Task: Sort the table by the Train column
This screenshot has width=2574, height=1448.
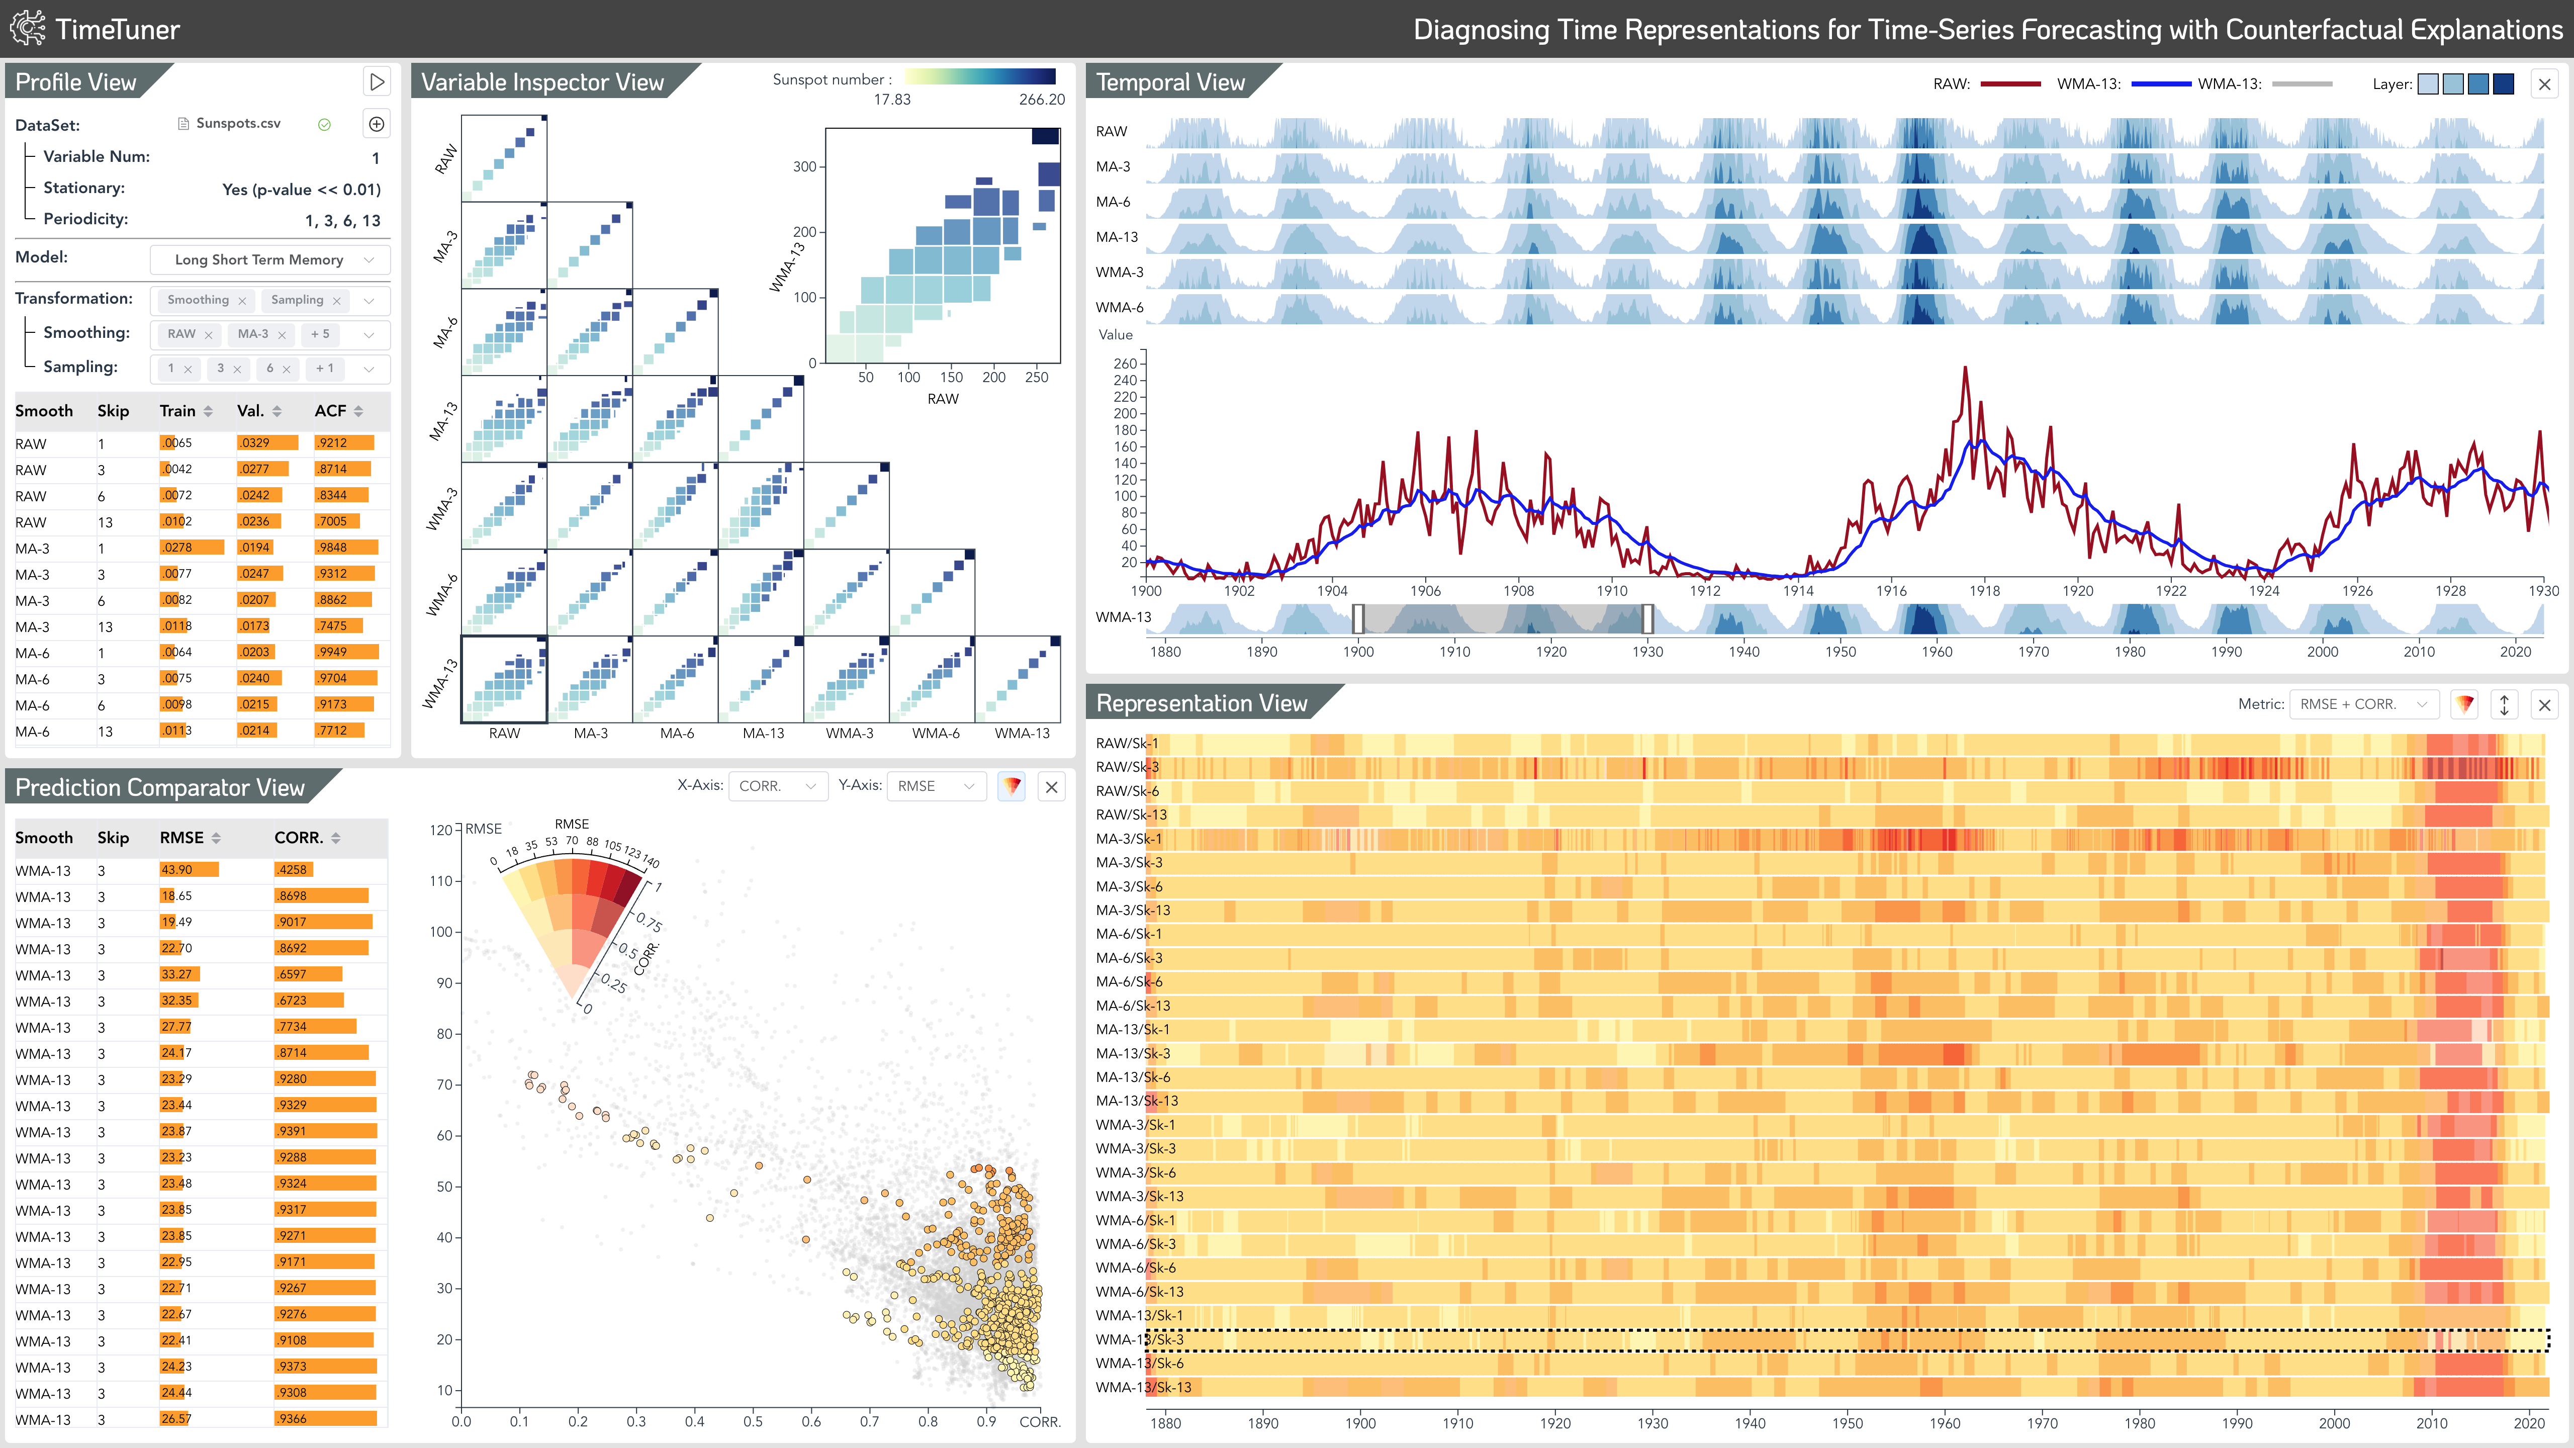Action: pyautogui.click(x=208, y=412)
